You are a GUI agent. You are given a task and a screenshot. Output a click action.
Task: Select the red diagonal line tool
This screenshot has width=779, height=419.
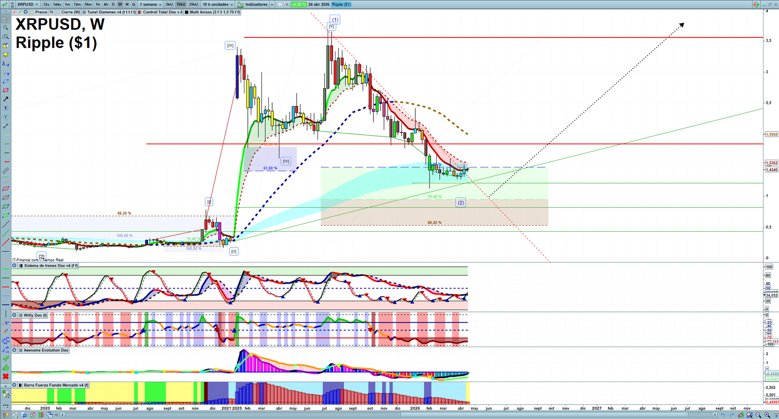pyautogui.click(x=6, y=242)
